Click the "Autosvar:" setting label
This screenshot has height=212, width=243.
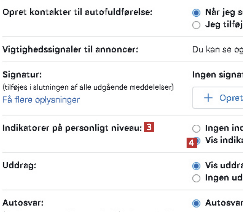point(23,203)
